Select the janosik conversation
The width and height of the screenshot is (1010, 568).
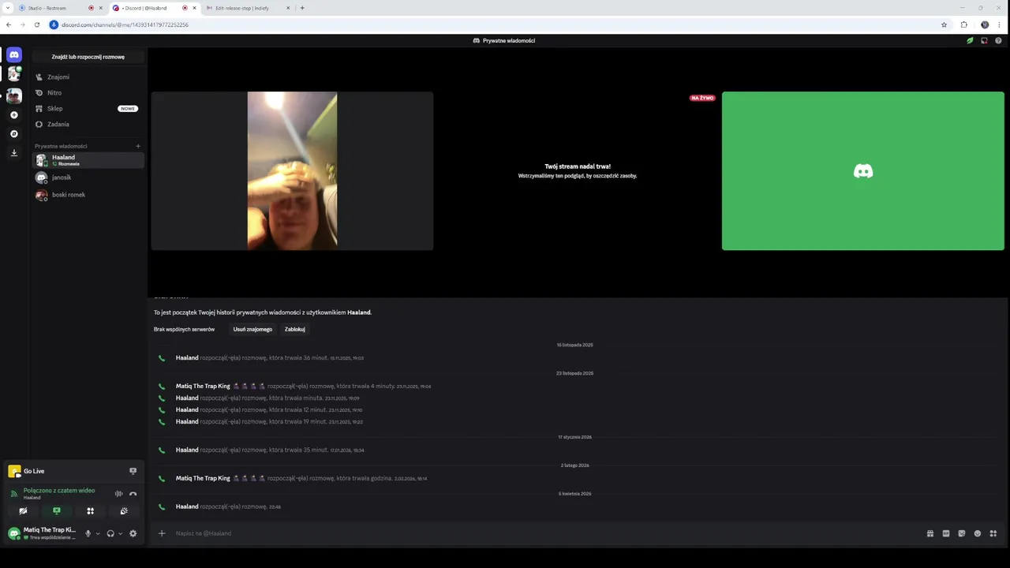88,177
